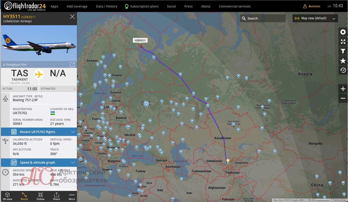Click the 0 fpm vertical speed value
The height and width of the screenshot is (202, 348).
pyautogui.click(x=55, y=144)
